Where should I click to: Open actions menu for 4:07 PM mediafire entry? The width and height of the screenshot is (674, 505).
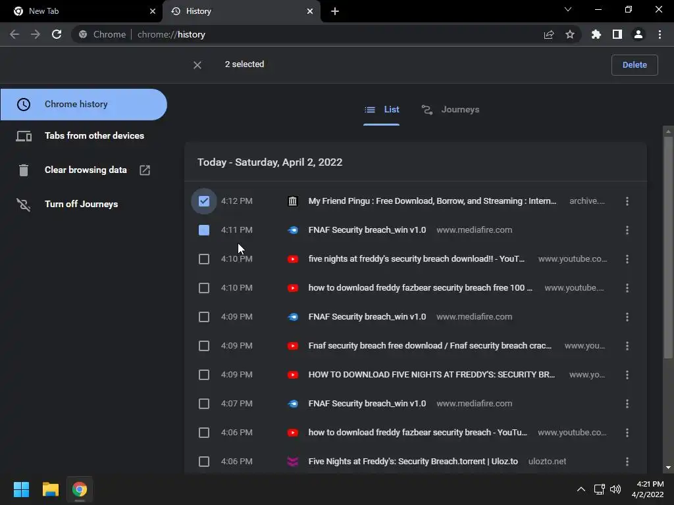pos(627,404)
